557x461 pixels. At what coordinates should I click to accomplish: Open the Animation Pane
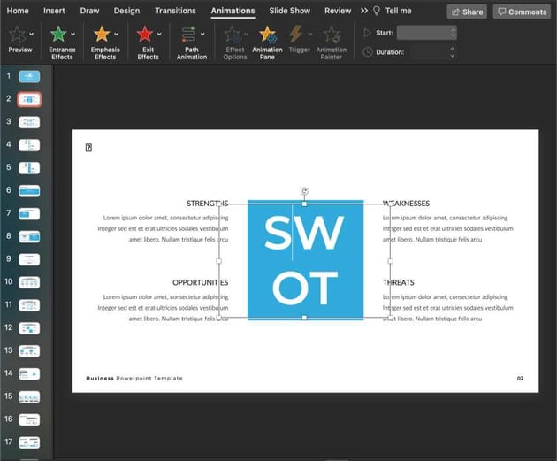(x=267, y=35)
